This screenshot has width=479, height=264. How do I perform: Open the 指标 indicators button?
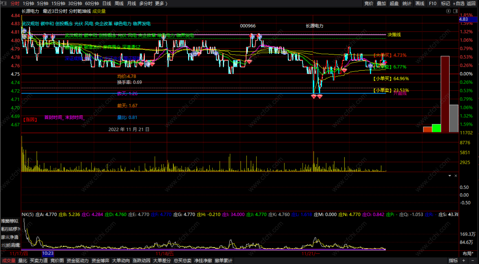point(453,260)
